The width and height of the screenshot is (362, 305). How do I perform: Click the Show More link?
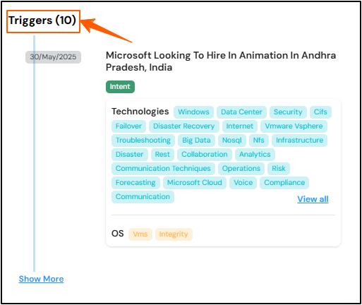[41, 279]
